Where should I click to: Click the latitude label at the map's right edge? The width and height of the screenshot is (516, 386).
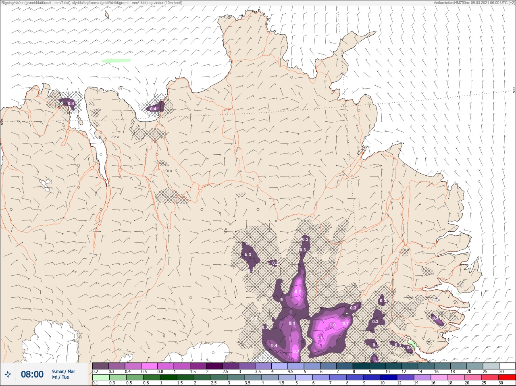click(x=514, y=90)
